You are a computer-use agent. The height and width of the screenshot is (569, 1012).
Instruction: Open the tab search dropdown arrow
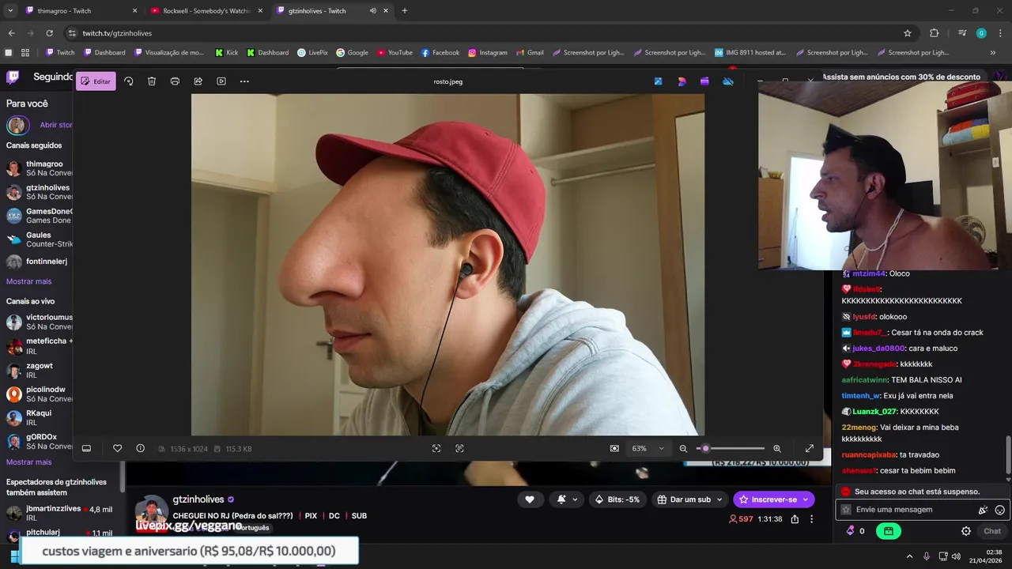(x=10, y=11)
